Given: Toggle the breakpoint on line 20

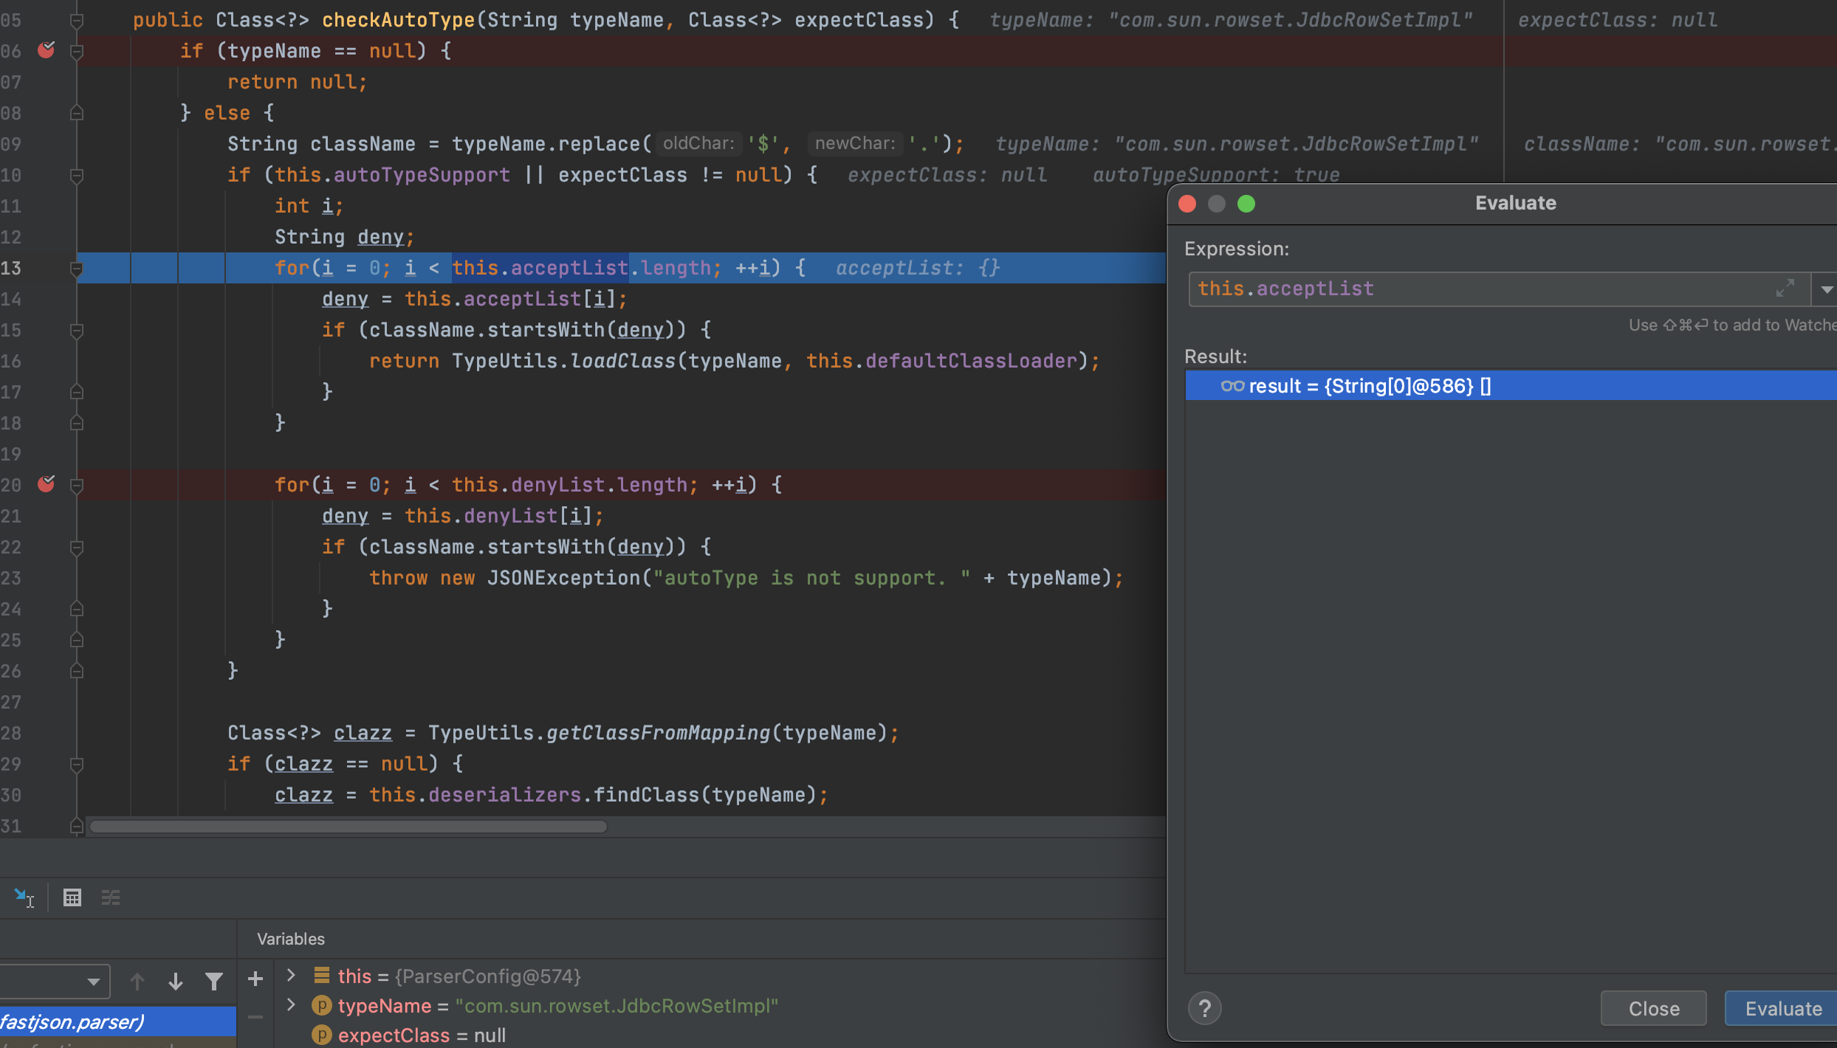Looking at the screenshot, I should (46, 484).
